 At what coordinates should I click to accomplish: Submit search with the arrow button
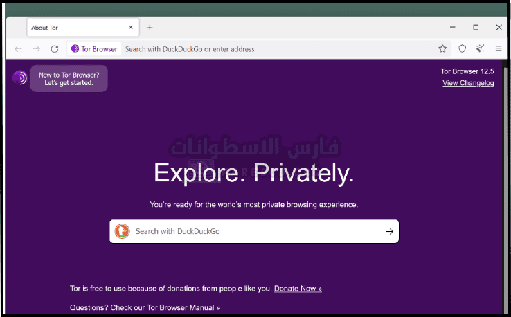click(389, 232)
